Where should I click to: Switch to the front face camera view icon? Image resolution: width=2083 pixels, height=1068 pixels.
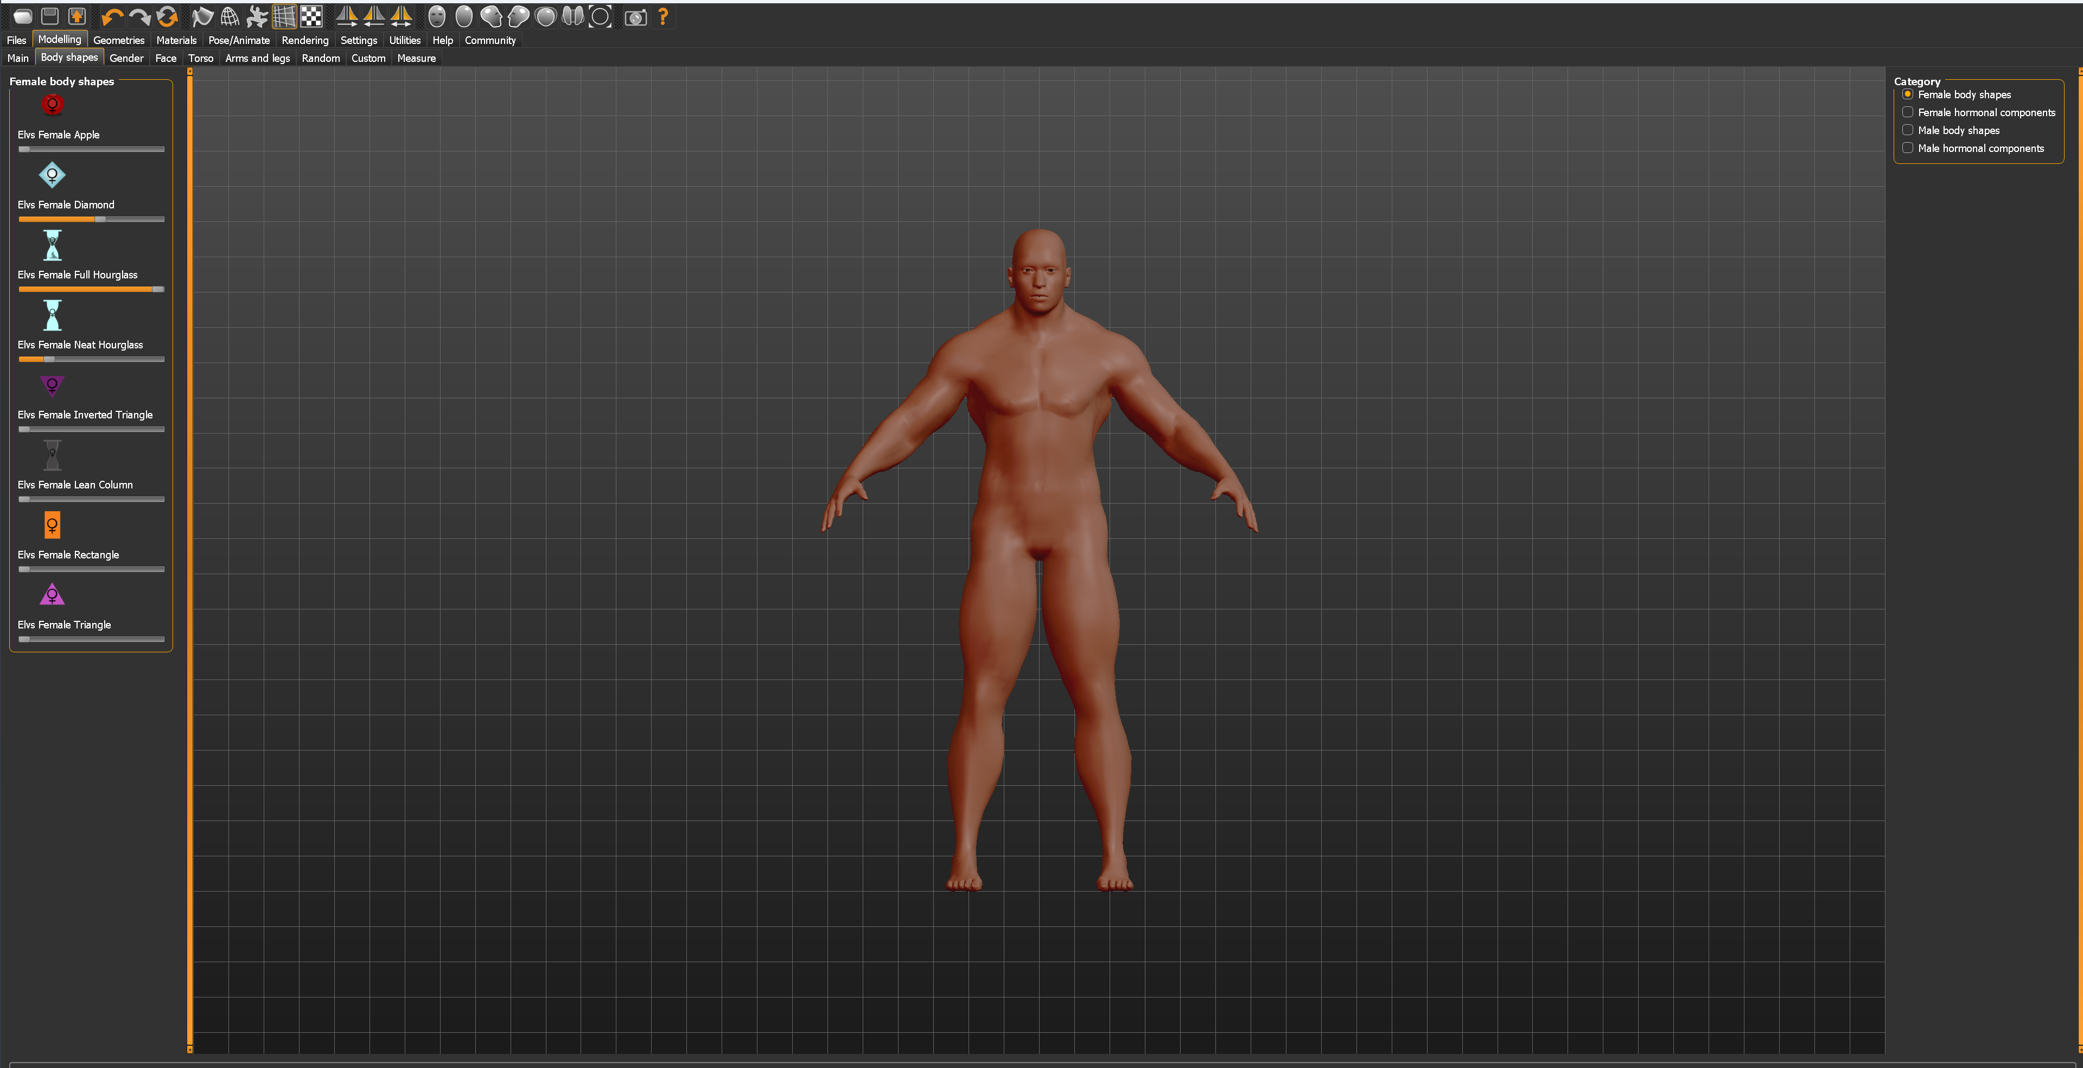(437, 17)
